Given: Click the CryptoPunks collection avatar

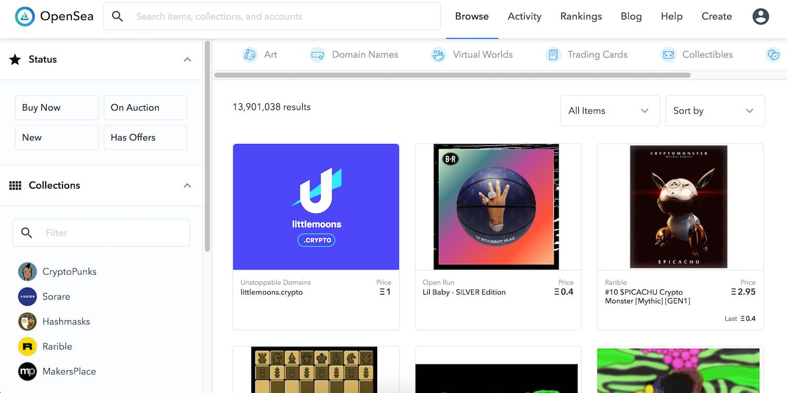Looking at the screenshot, I should click(27, 272).
